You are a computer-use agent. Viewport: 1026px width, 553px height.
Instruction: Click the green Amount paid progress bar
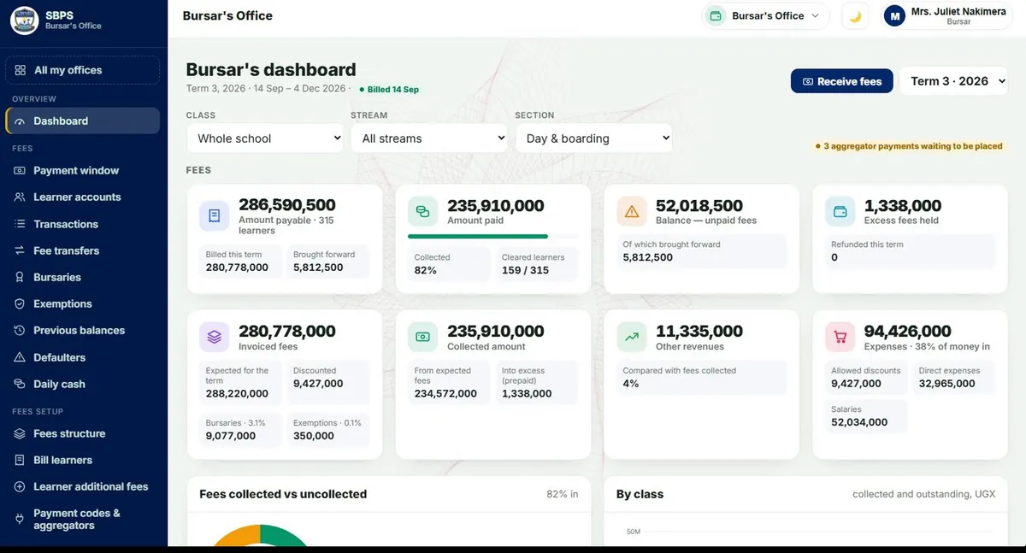[x=478, y=236]
